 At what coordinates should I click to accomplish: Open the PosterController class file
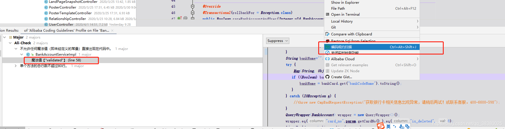tap(62, 7)
